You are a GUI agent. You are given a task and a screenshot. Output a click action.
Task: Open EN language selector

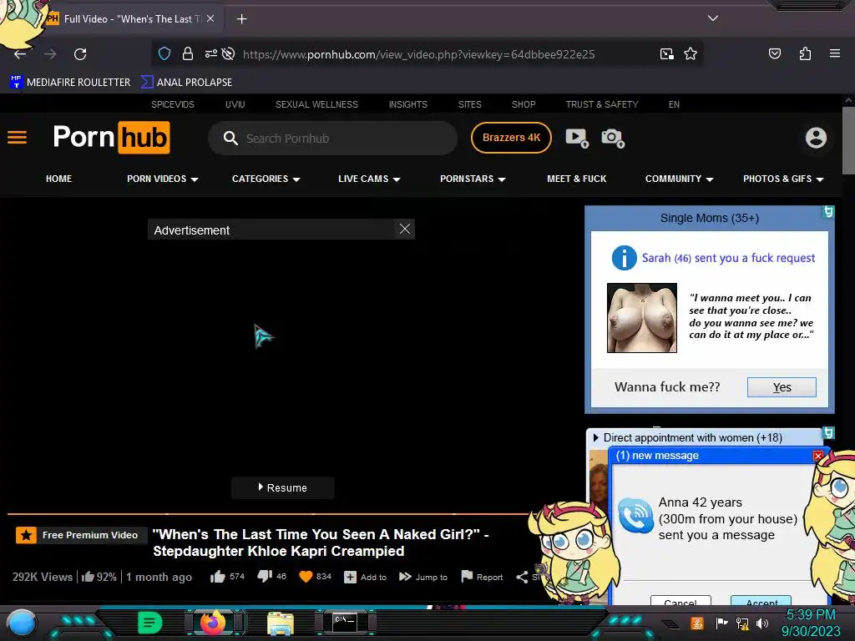coord(674,104)
